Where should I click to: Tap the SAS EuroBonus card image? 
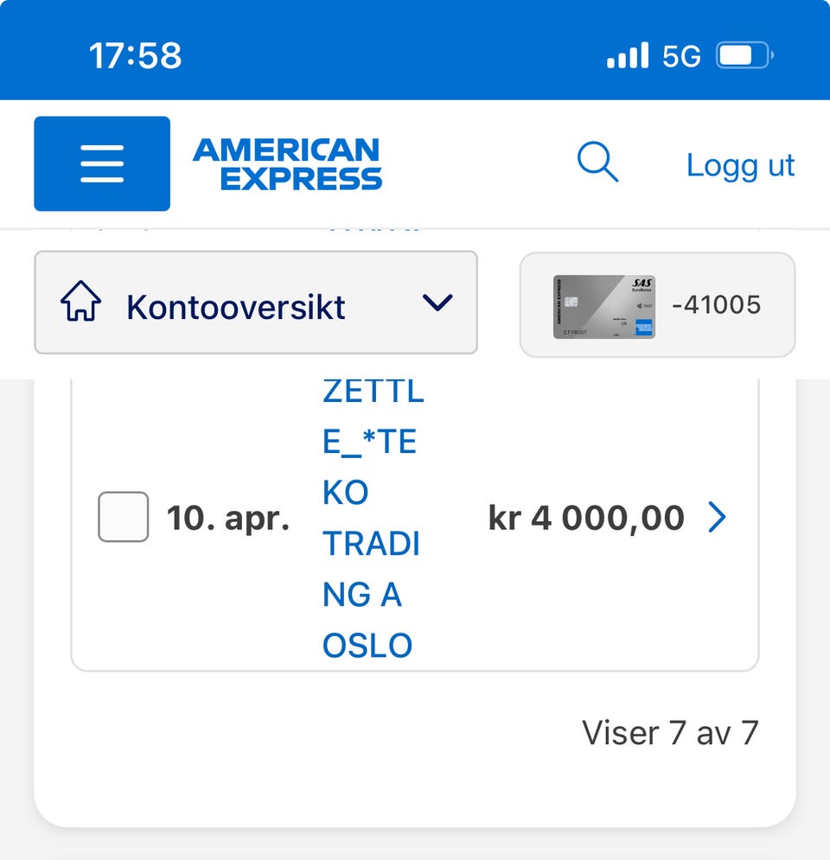(x=603, y=306)
